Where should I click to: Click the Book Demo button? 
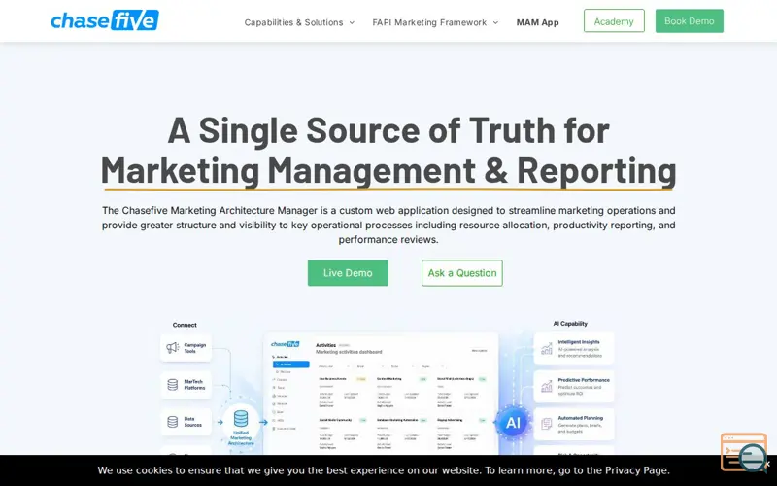tap(690, 20)
